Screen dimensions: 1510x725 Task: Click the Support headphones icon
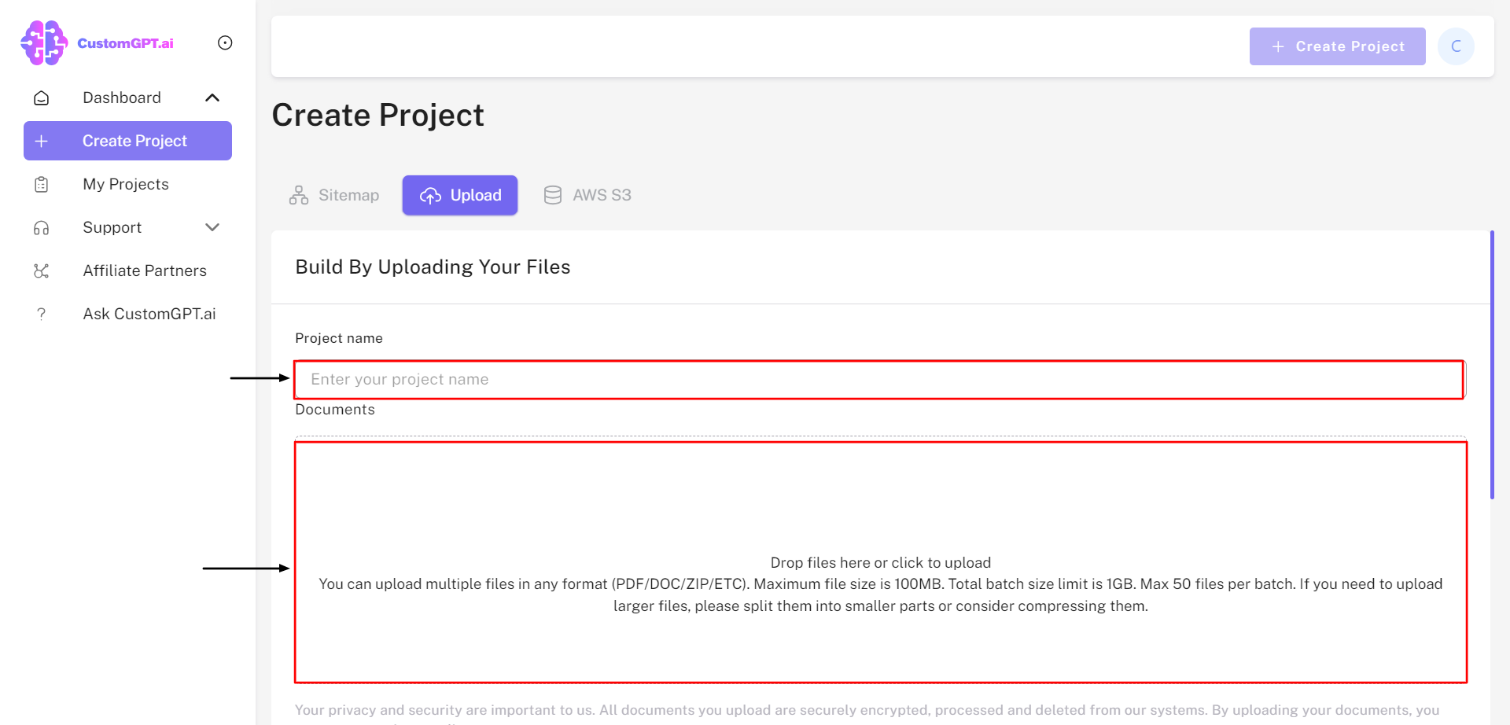(42, 228)
